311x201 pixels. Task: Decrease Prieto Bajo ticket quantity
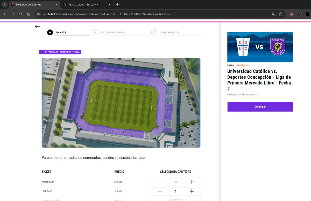[160, 182]
